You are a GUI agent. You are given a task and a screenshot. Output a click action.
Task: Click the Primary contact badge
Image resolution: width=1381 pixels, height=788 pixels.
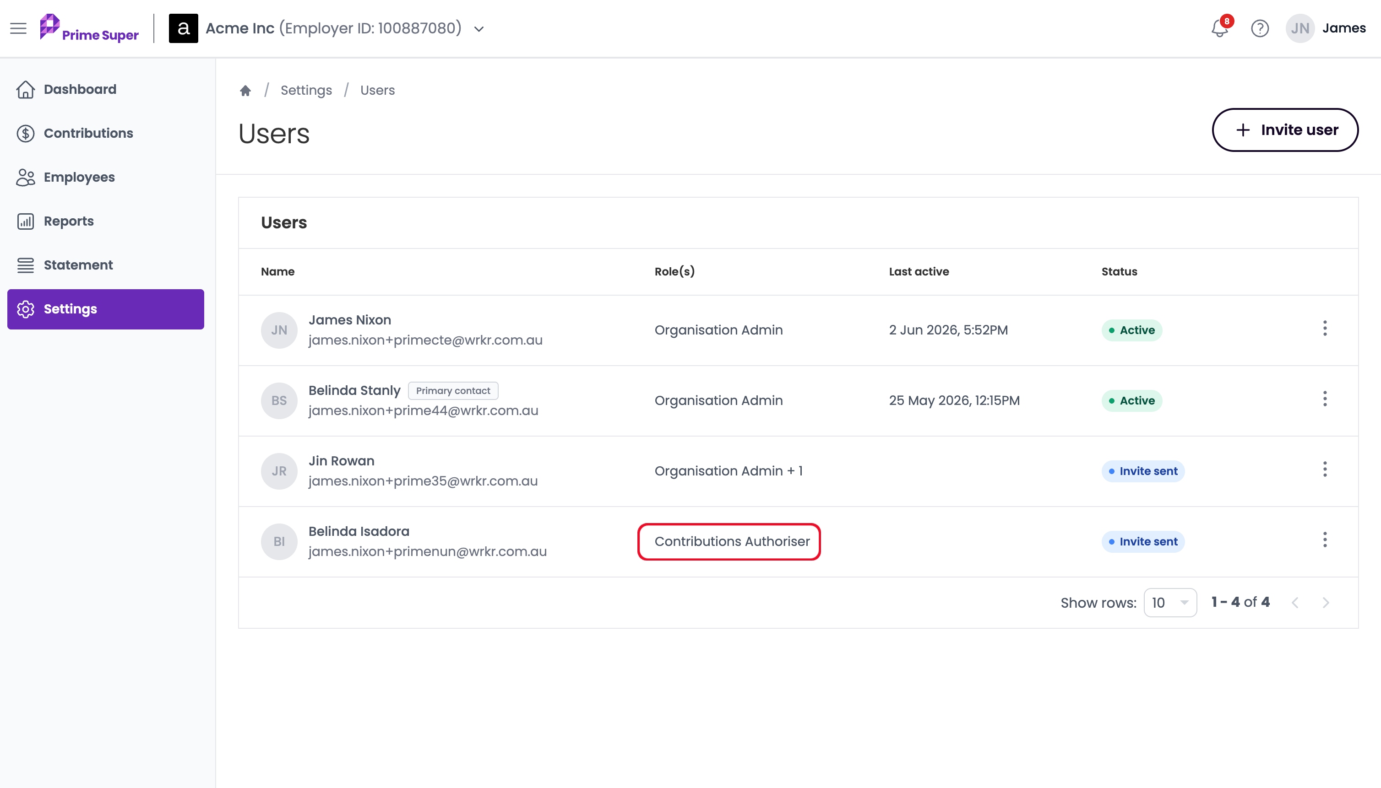click(x=453, y=391)
